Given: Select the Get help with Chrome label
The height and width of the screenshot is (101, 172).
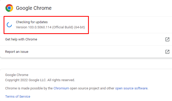Looking at the screenshot, I should point(21,39).
